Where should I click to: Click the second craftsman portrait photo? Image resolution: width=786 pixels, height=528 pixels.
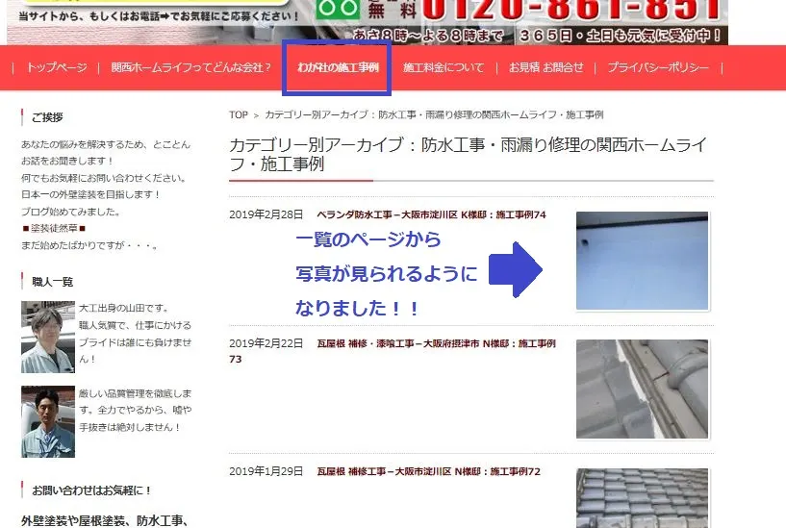47,421
